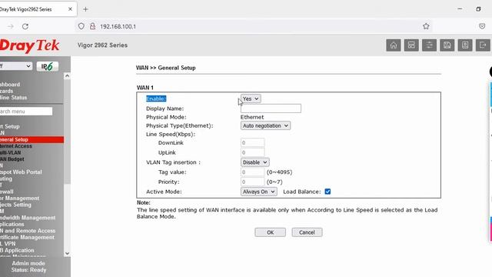Open USB Application in the sidebar

[17, 250]
